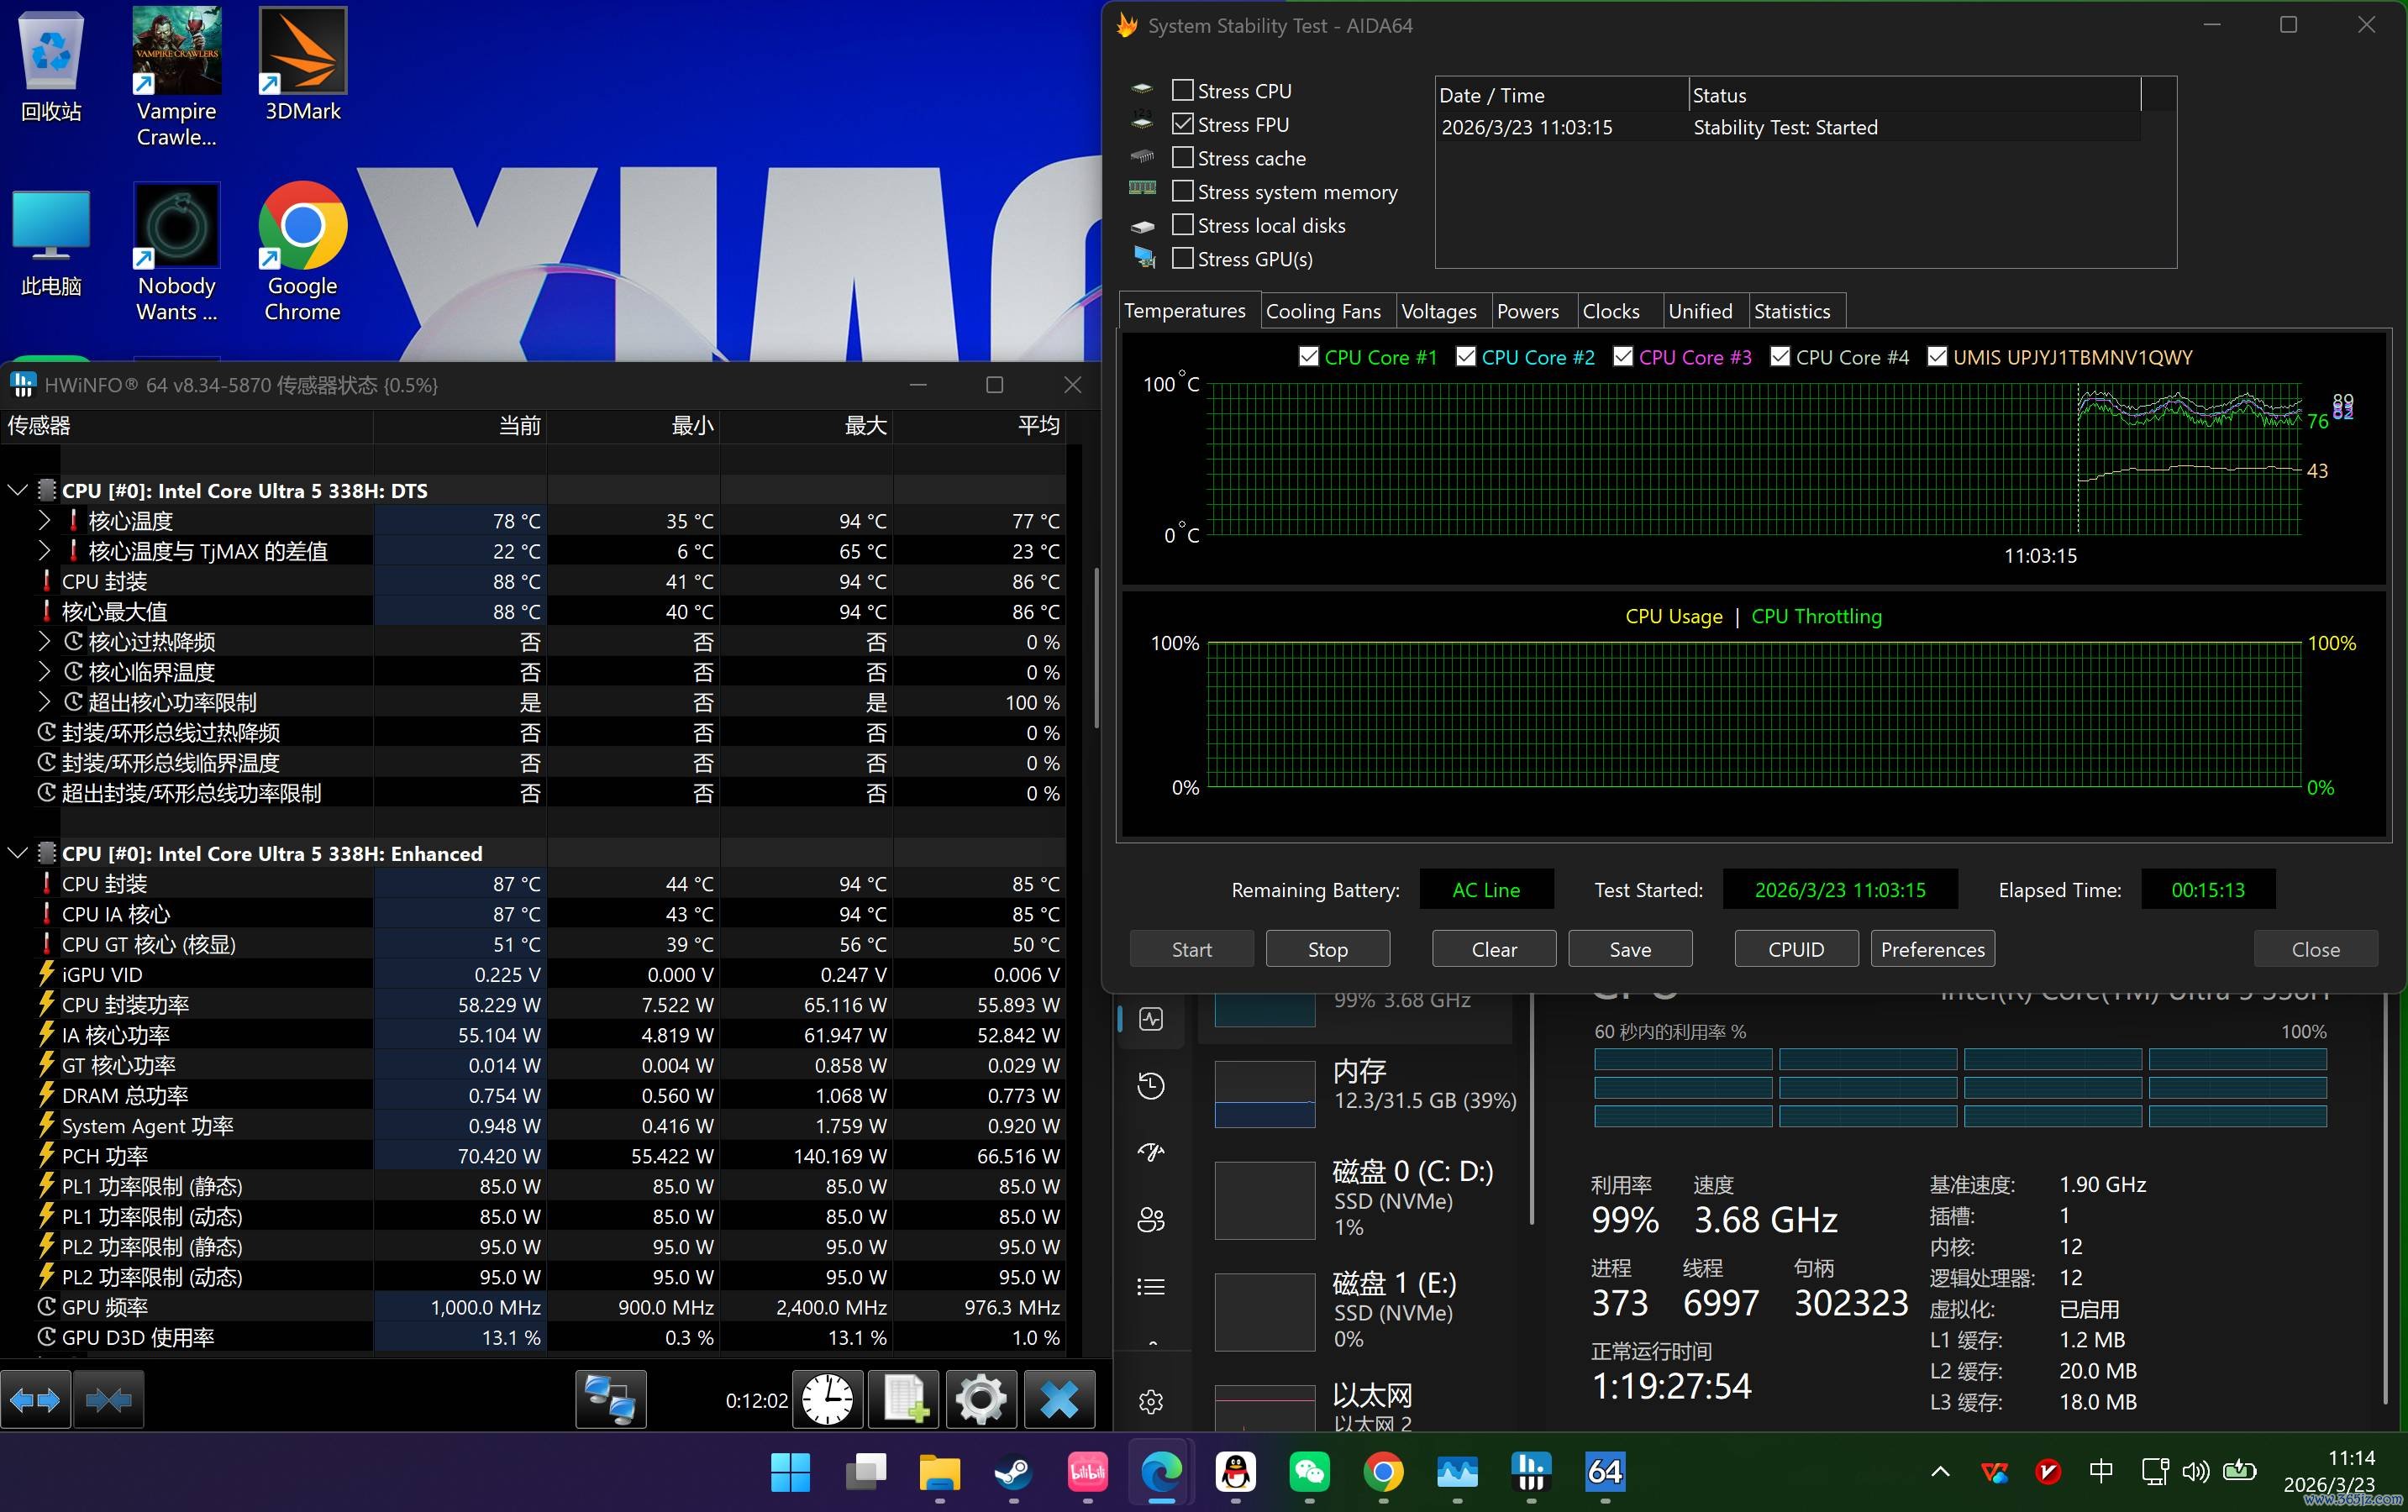Open the Task Manager Startup apps icon
This screenshot has height=1512, width=2408.
[1151, 1152]
